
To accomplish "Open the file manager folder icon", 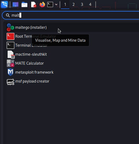I will point(24,4).
